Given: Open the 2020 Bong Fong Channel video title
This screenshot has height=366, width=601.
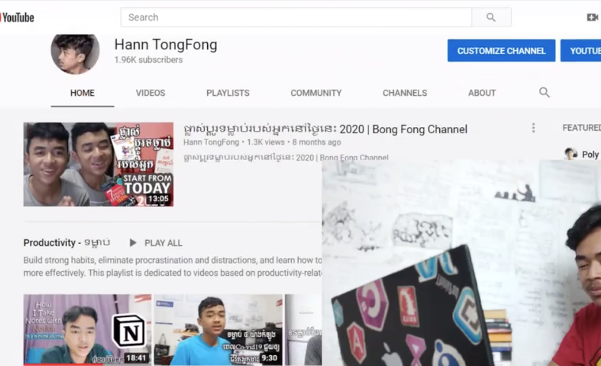Looking at the screenshot, I should 325,129.
